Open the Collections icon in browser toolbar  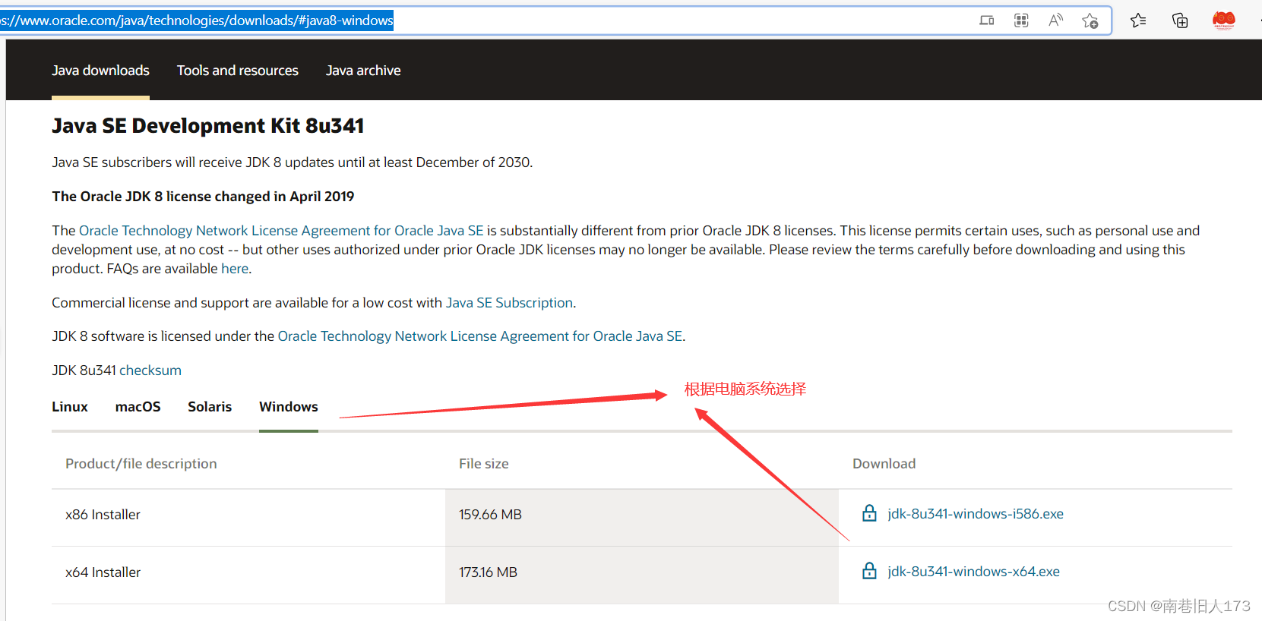1180,20
